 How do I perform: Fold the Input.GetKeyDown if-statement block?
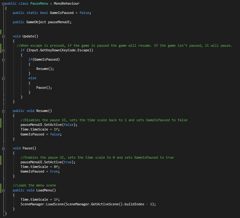coord(3,50)
